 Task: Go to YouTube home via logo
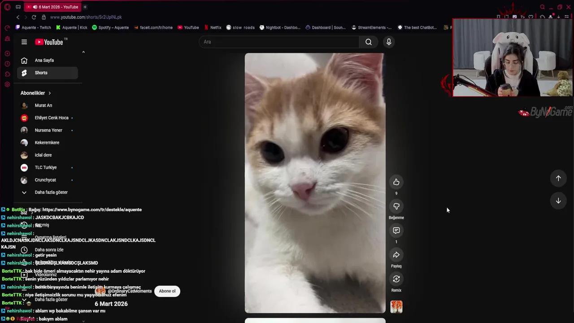(x=49, y=42)
